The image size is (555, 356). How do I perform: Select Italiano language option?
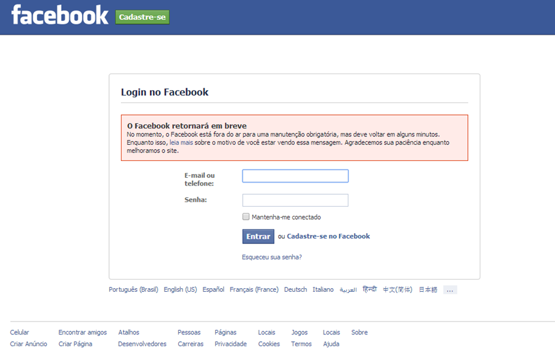[323, 289]
